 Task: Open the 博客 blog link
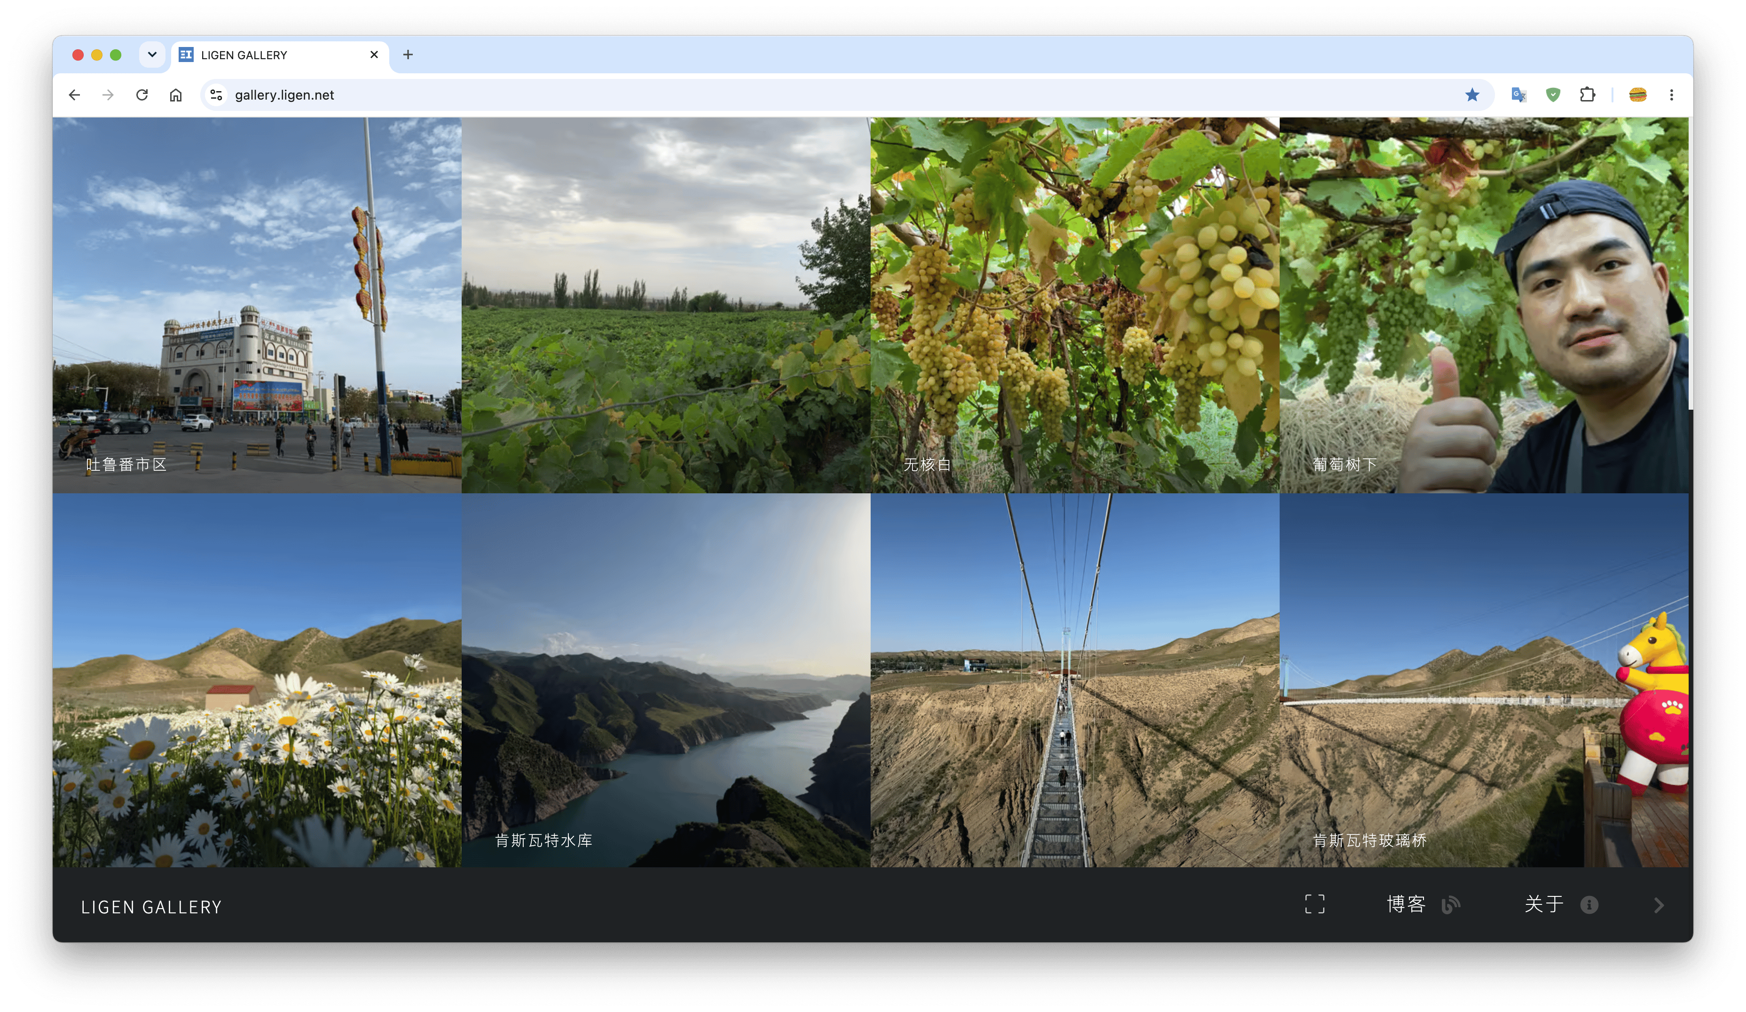[1406, 904]
